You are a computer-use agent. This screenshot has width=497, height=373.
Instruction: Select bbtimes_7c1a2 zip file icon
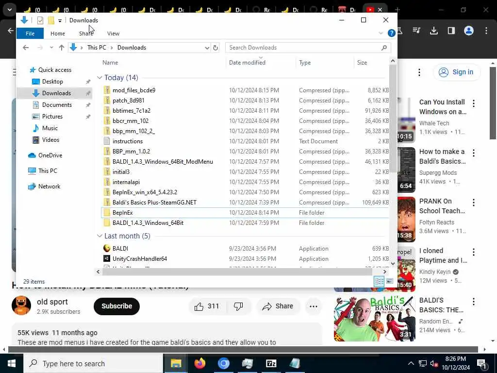click(107, 111)
